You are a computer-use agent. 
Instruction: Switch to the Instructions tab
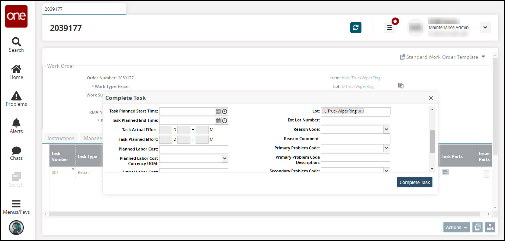[x=61, y=138]
